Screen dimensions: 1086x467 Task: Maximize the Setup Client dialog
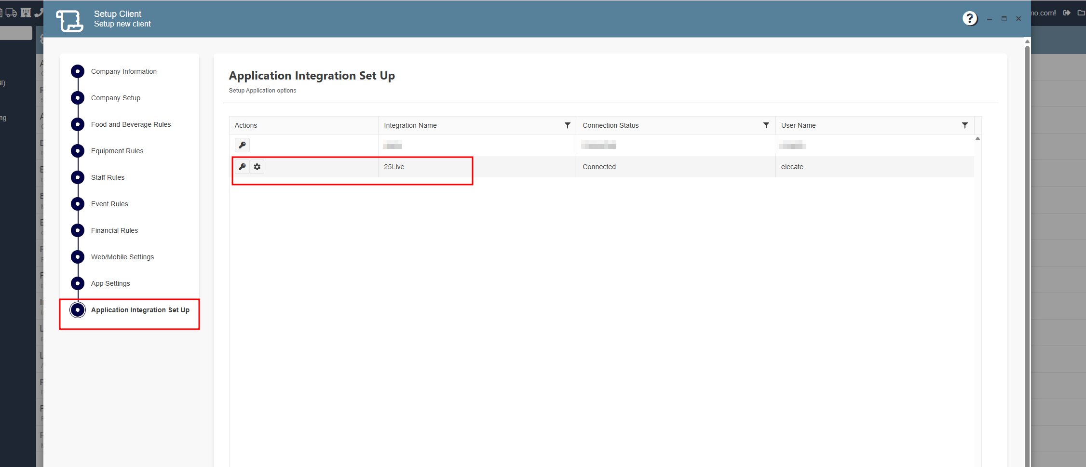pyautogui.click(x=1004, y=19)
